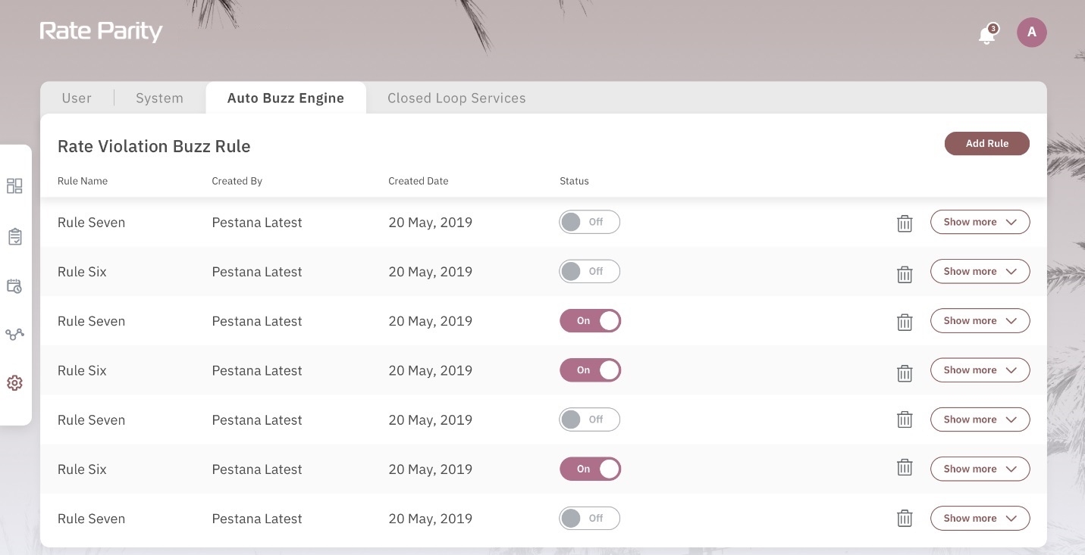Click the Add Rule button
The image size is (1085, 555).
[986, 144]
